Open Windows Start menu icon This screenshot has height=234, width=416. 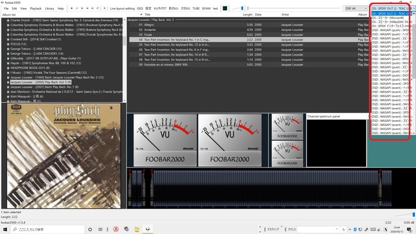(x=6, y=229)
